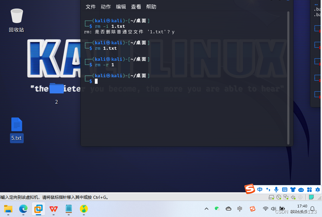This screenshot has height=217, width=322.
Task: Click the 'rm -r 1' command line
Action: pyautogui.click(x=104, y=65)
